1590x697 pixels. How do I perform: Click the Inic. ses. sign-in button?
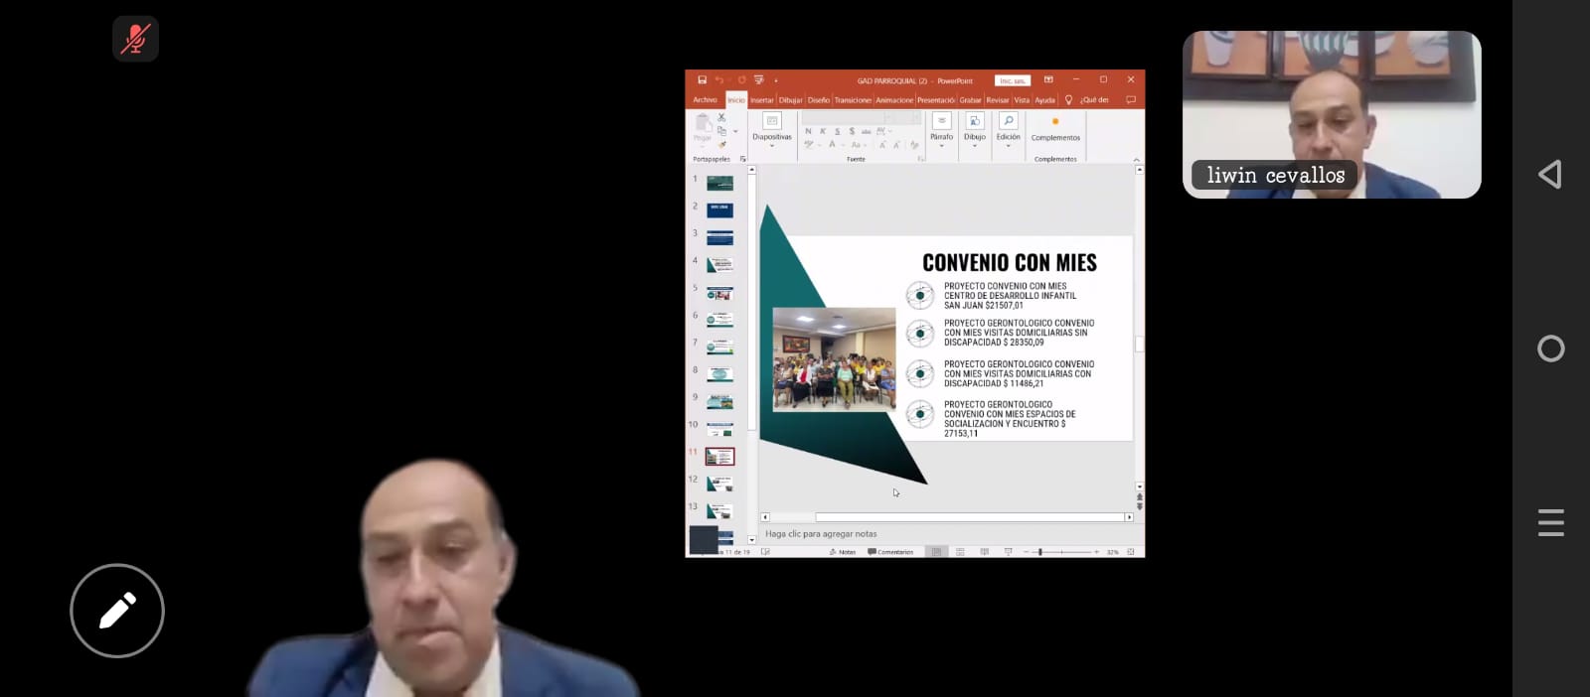pyautogui.click(x=1012, y=80)
